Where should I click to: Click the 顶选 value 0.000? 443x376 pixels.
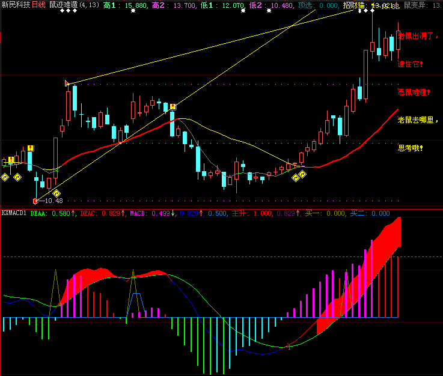pyautogui.click(x=328, y=5)
